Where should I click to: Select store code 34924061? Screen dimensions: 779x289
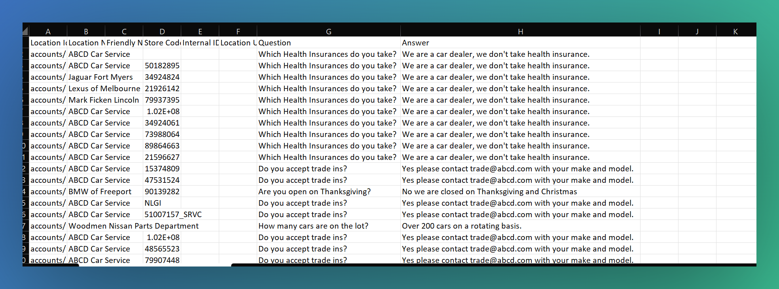pos(162,123)
